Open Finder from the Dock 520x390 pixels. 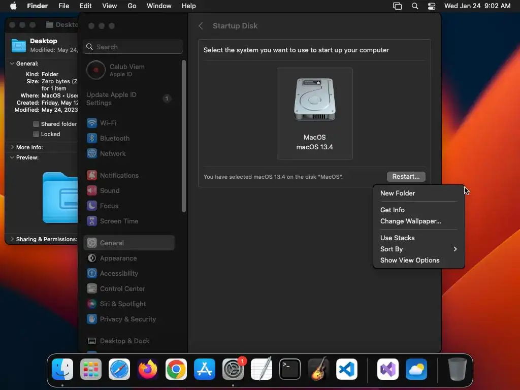[62, 369]
